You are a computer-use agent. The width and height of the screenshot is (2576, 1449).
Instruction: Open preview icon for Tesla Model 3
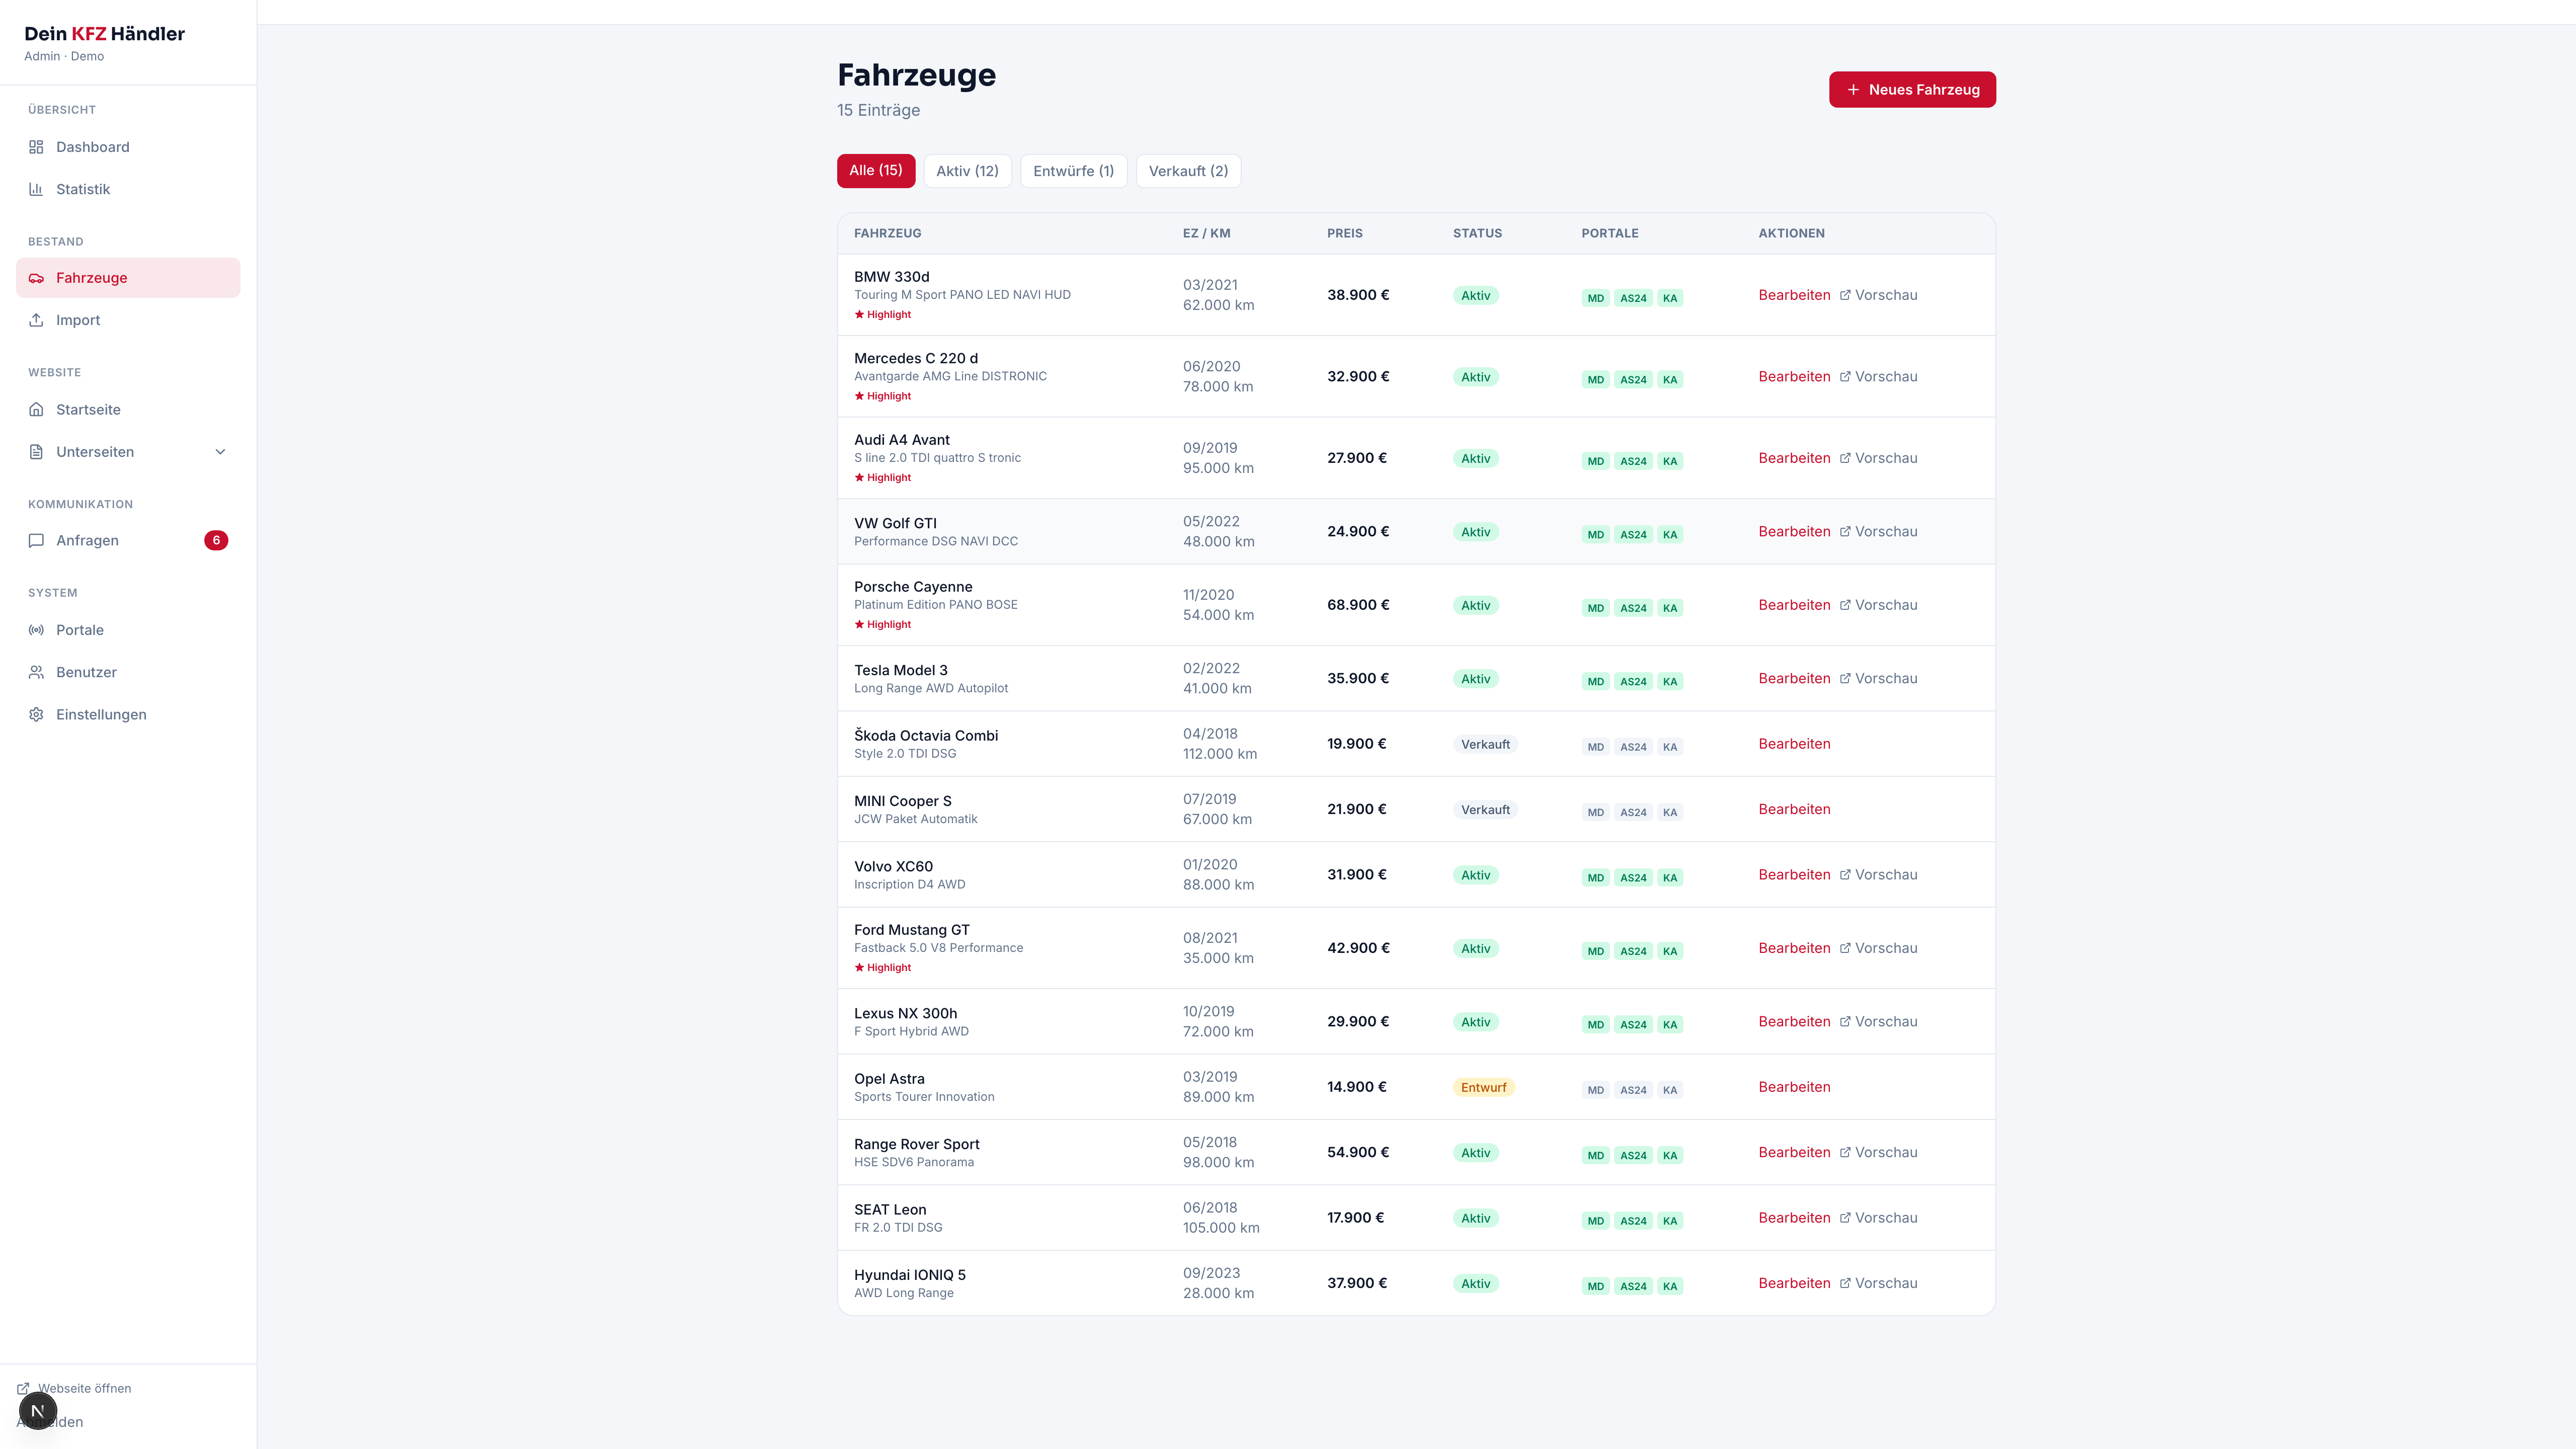pos(1845,678)
